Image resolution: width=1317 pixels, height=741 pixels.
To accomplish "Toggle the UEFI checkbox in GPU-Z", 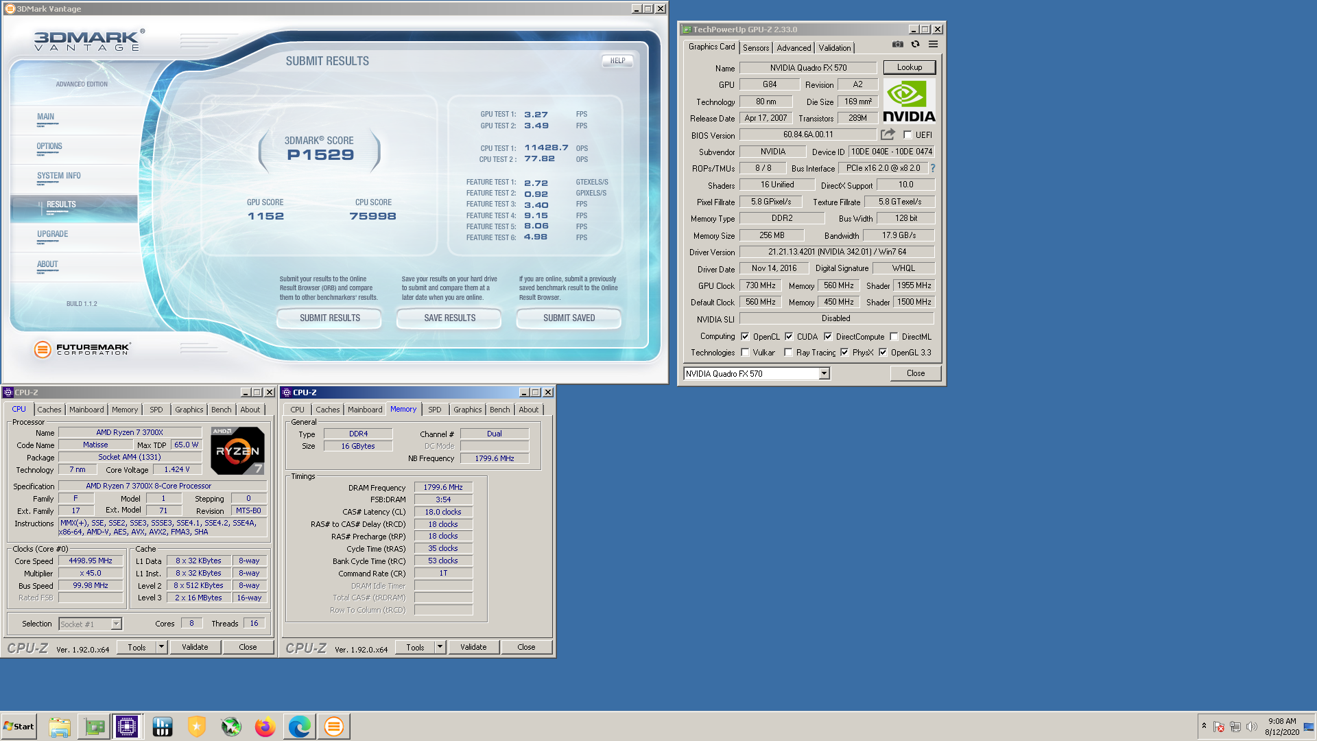I will (907, 135).
